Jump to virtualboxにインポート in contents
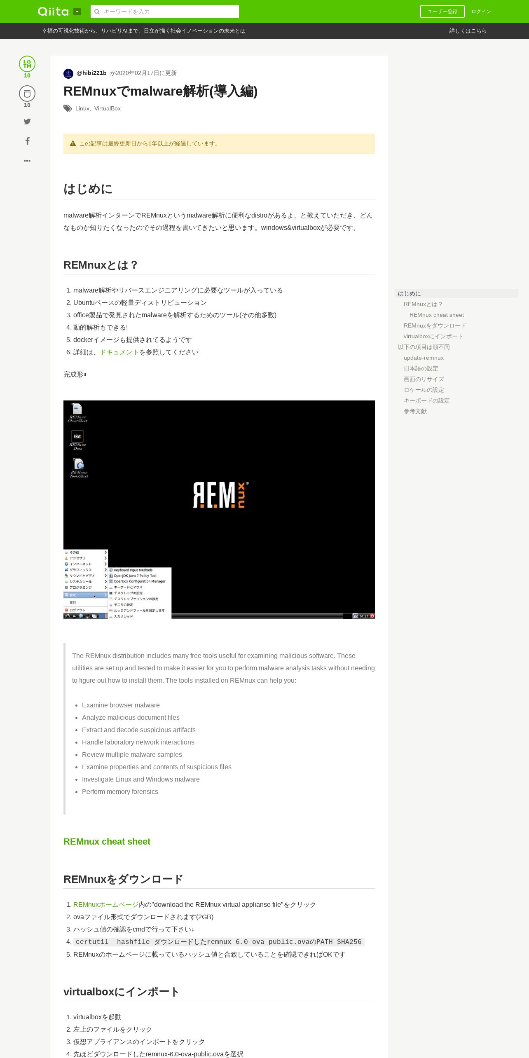The height and width of the screenshot is (1058, 529). click(433, 336)
